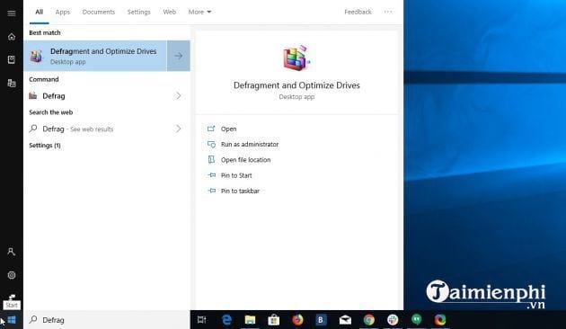Click the Task View taskbar icon
The image size is (566, 329).
tap(202, 320)
